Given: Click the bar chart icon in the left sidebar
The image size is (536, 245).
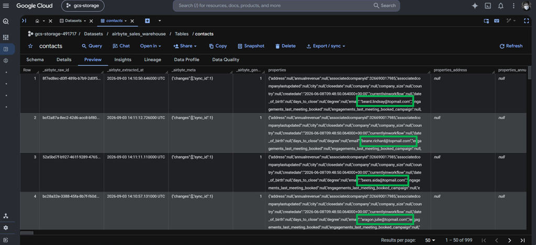Looking at the screenshot, I should tap(6, 37).
